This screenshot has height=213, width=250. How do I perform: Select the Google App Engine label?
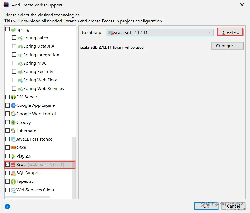click(x=36, y=105)
